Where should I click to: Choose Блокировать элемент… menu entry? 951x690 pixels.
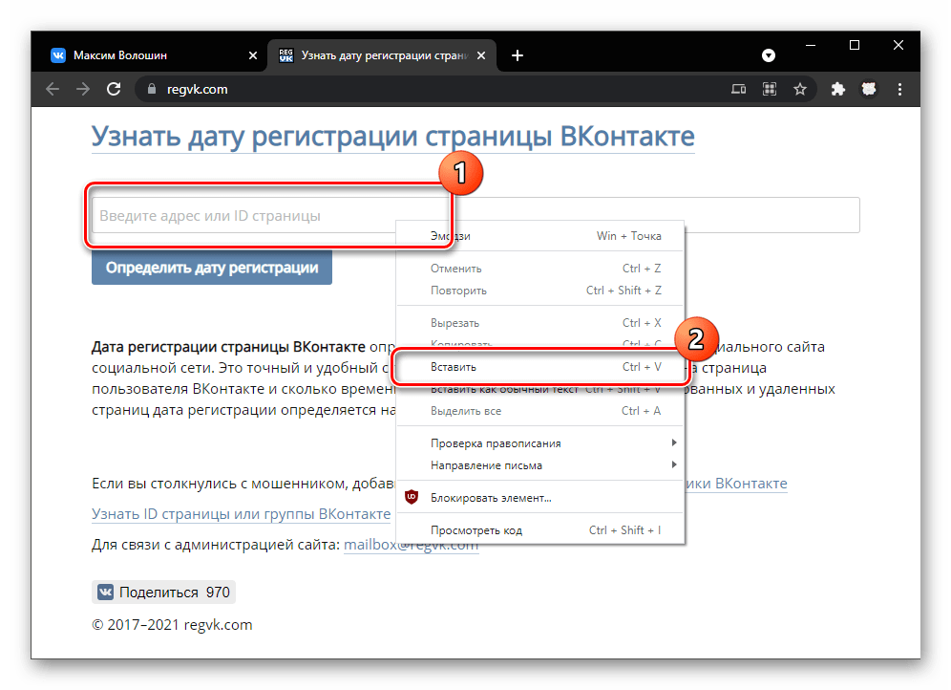540,498
